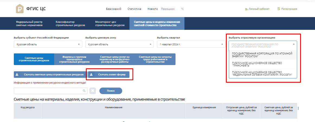Click Скачать сметные цены строительных ресурсов button
Image resolution: width=315 pixels, height=122 pixels.
(x=50, y=75)
